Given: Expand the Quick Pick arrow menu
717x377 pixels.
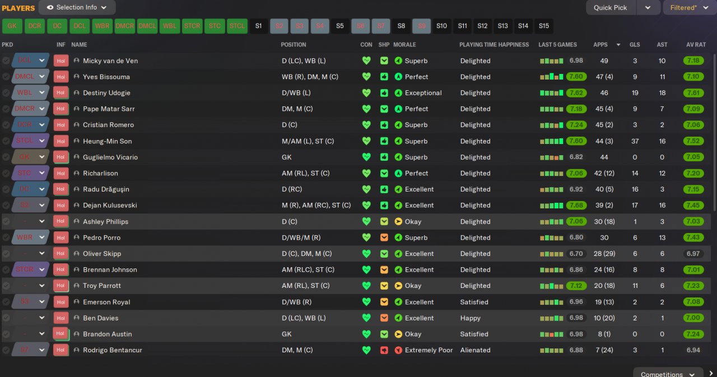Looking at the screenshot, I should tap(648, 7).
